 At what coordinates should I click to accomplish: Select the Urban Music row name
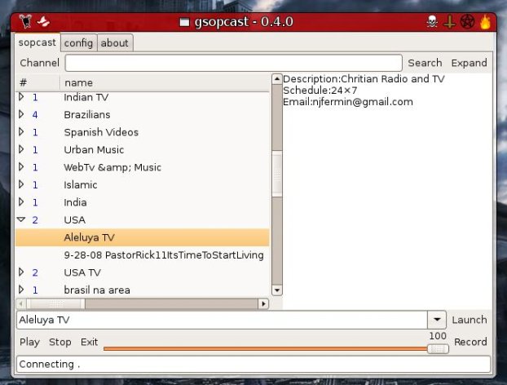click(94, 149)
